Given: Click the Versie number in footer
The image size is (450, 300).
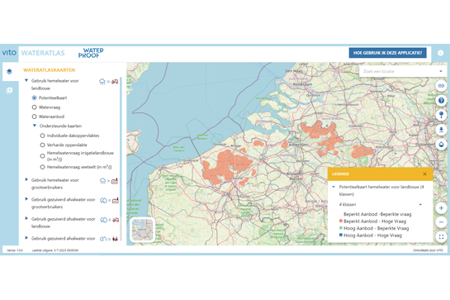Looking at the screenshot, I should 15,250.
